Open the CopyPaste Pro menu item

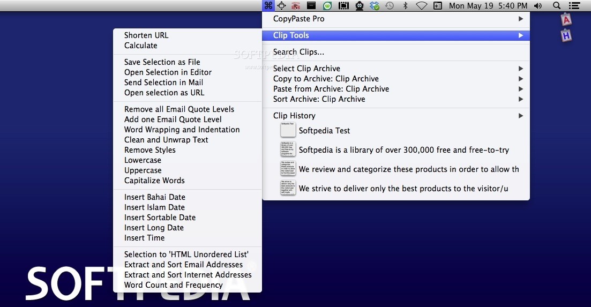[x=396, y=19]
